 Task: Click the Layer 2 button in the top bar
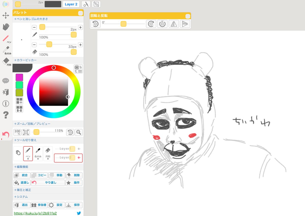click(71, 4)
